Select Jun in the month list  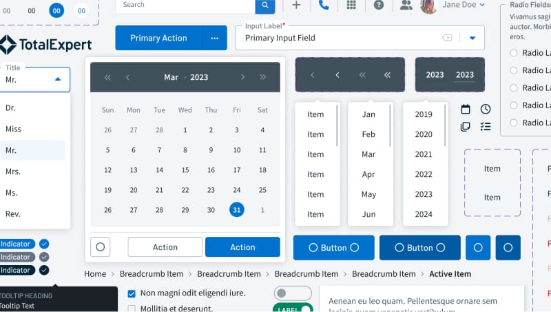point(368,214)
